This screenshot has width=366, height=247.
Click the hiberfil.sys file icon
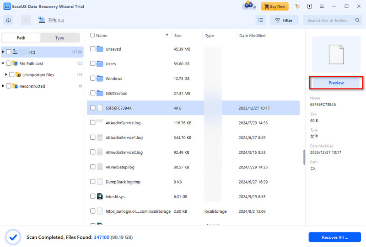coord(100,196)
